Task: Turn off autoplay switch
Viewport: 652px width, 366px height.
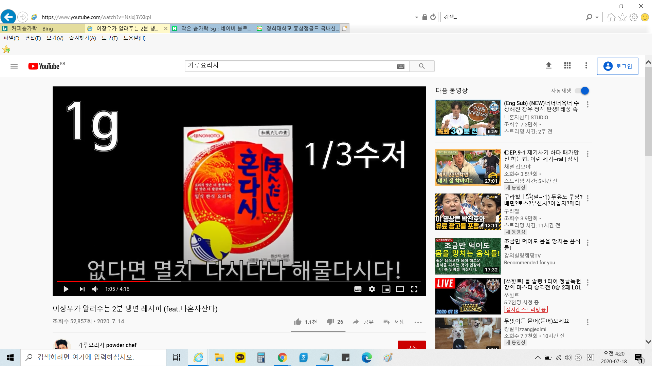Action: click(582, 91)
